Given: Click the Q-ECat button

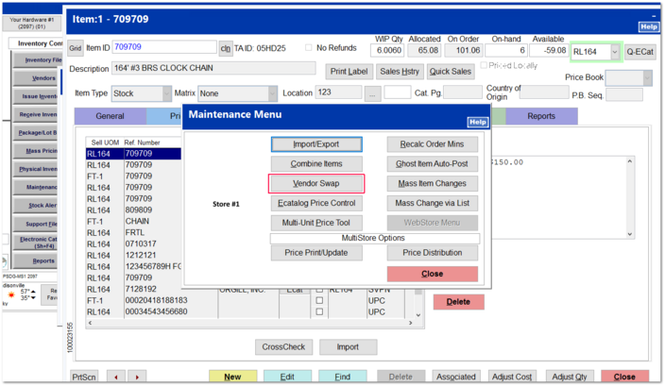Looking at the screenshot, I should tap(640, 52).
